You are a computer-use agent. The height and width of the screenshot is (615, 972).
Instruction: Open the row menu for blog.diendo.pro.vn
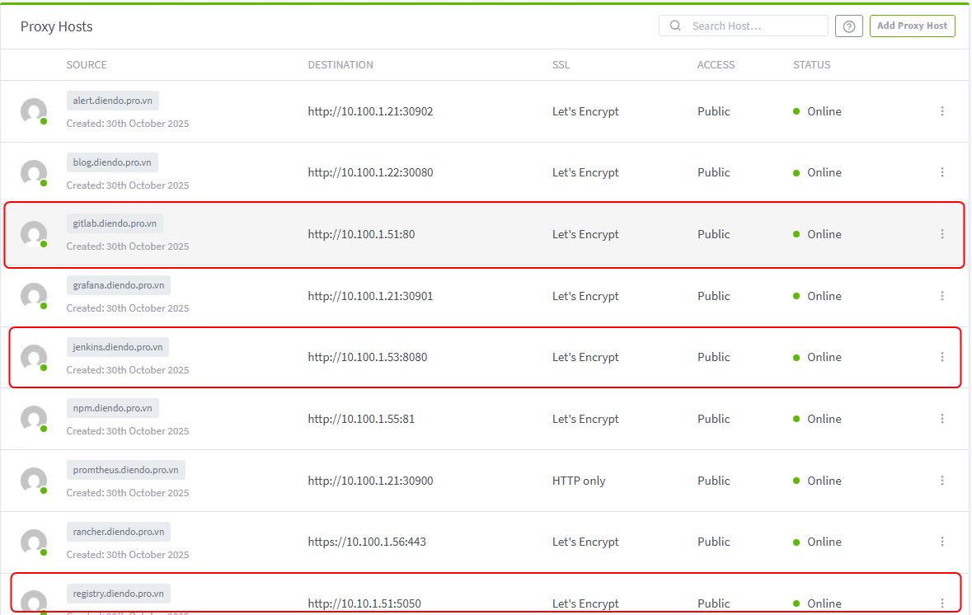click(942, 172)
